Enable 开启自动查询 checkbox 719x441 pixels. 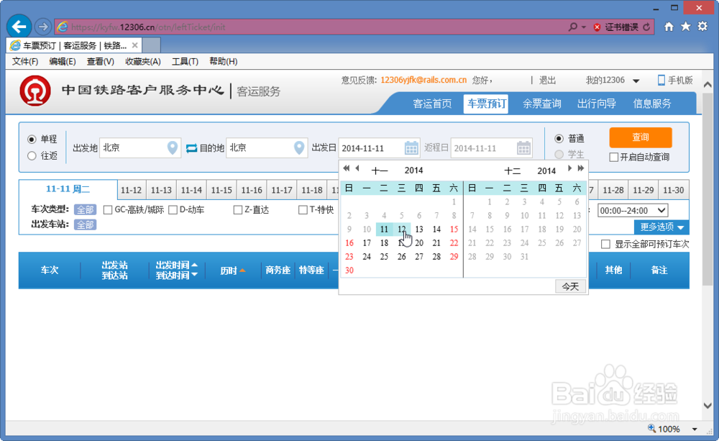(x=613, y=158)
